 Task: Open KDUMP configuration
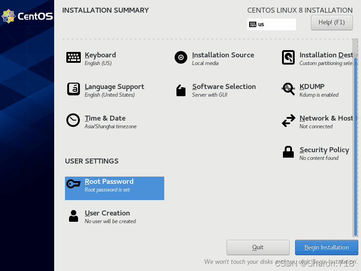(312, 86)
